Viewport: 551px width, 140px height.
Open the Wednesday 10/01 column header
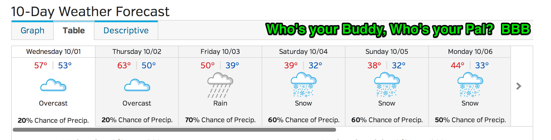pyautogui.click(x=53, y=52)
